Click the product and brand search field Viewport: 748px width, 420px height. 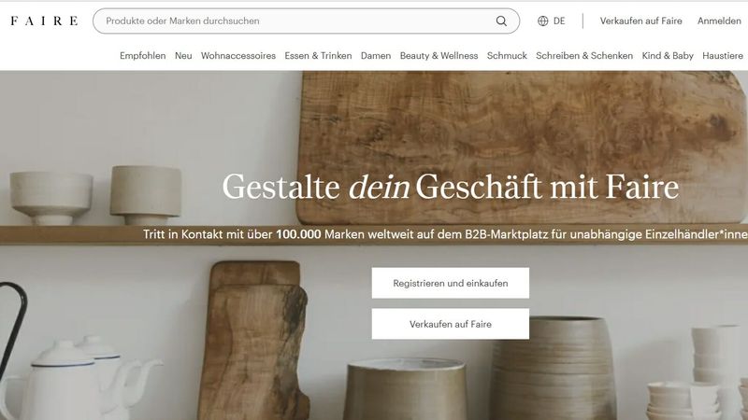[307, 21]
